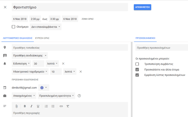The image size is (188, 117).
Task: Click the notification bell icon
Action: point(5,64)
